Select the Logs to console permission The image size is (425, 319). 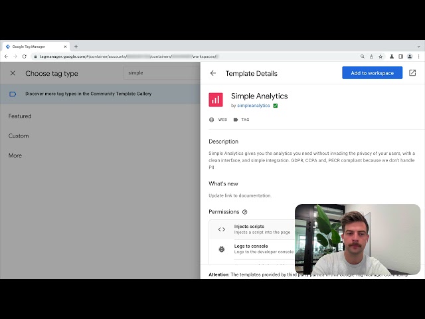[252, 249]
